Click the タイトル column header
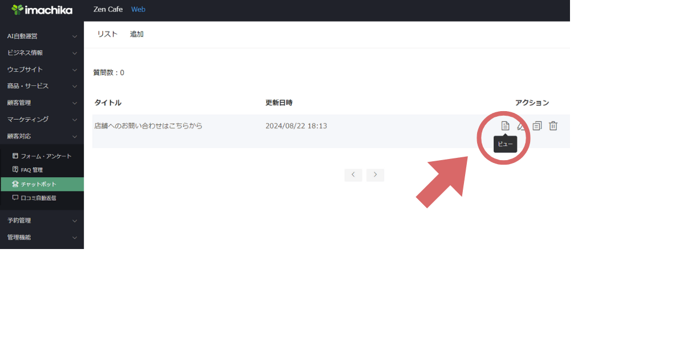 click(108, 103)
